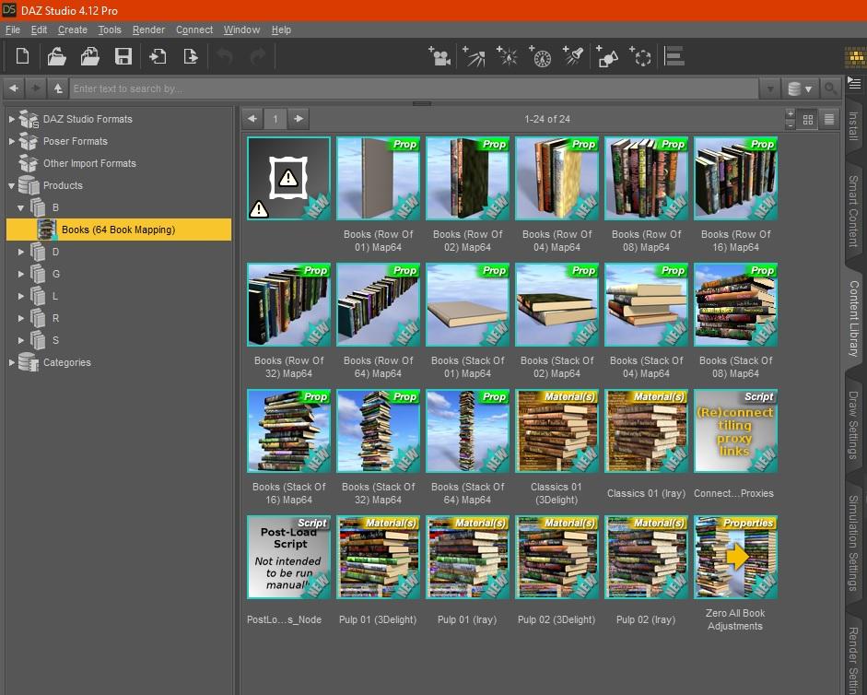Click the New scene file icon
Image resolution: width=867 pixels, height=695 pixels.
tap(22, 57)
